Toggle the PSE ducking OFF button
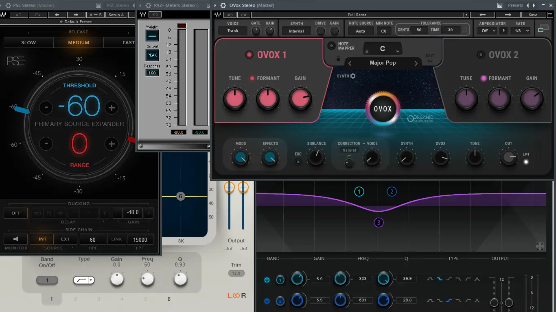 [16, 213]
